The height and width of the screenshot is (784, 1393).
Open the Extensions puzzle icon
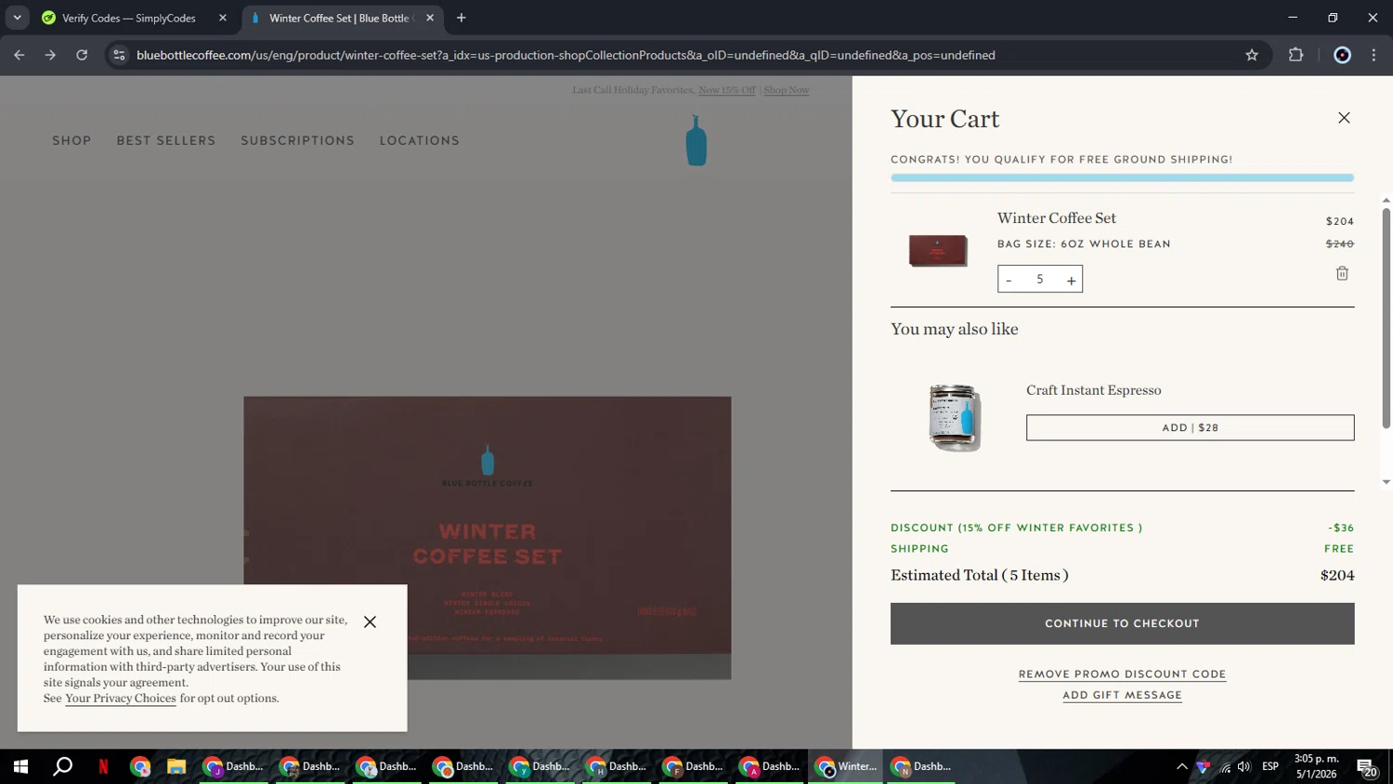pyautogui.click(x=1296, y=55)
